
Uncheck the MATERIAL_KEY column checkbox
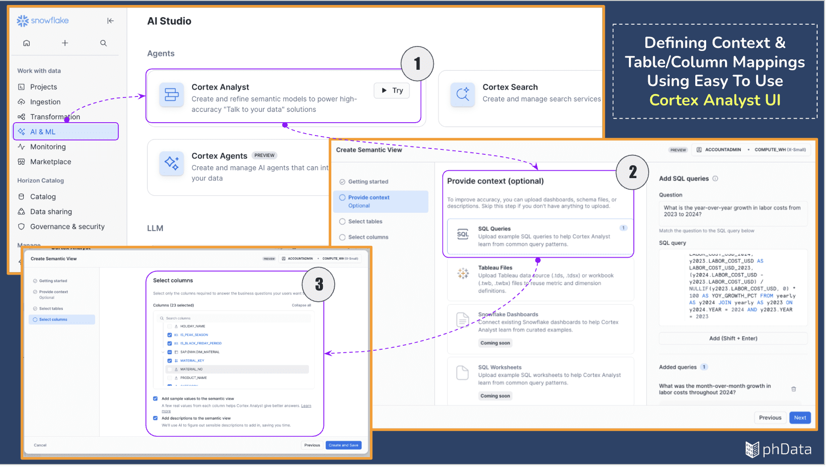(170, 361)
